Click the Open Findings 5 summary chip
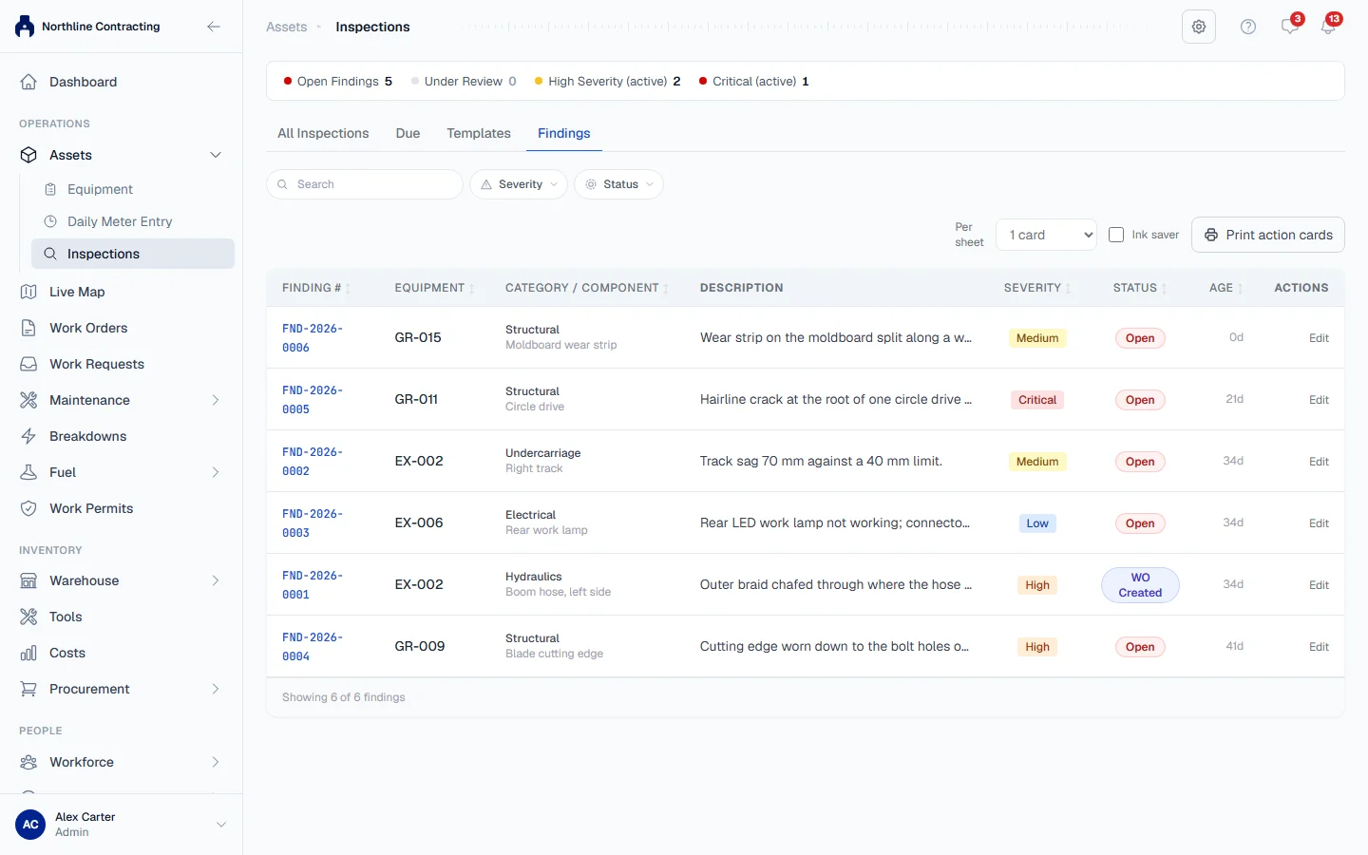 pos(337,82)
